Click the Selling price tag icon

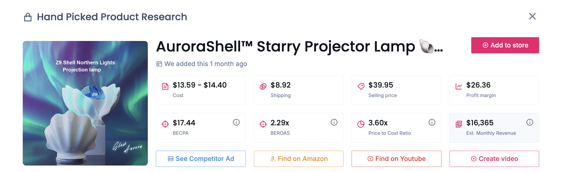[361, 87]
